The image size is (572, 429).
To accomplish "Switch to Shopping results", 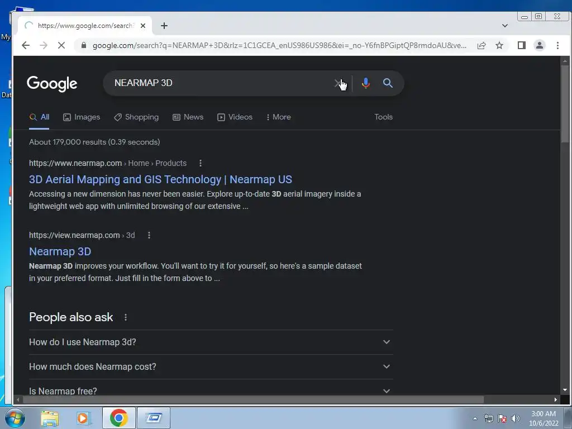I will click(136, 117).
